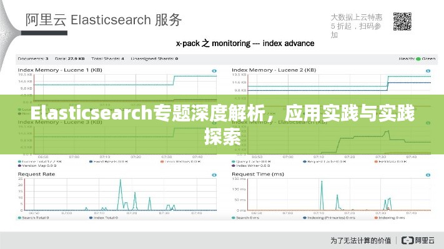Click the green Health status dot
Screen dimensions: 444x249
click(x=418, y=59)
